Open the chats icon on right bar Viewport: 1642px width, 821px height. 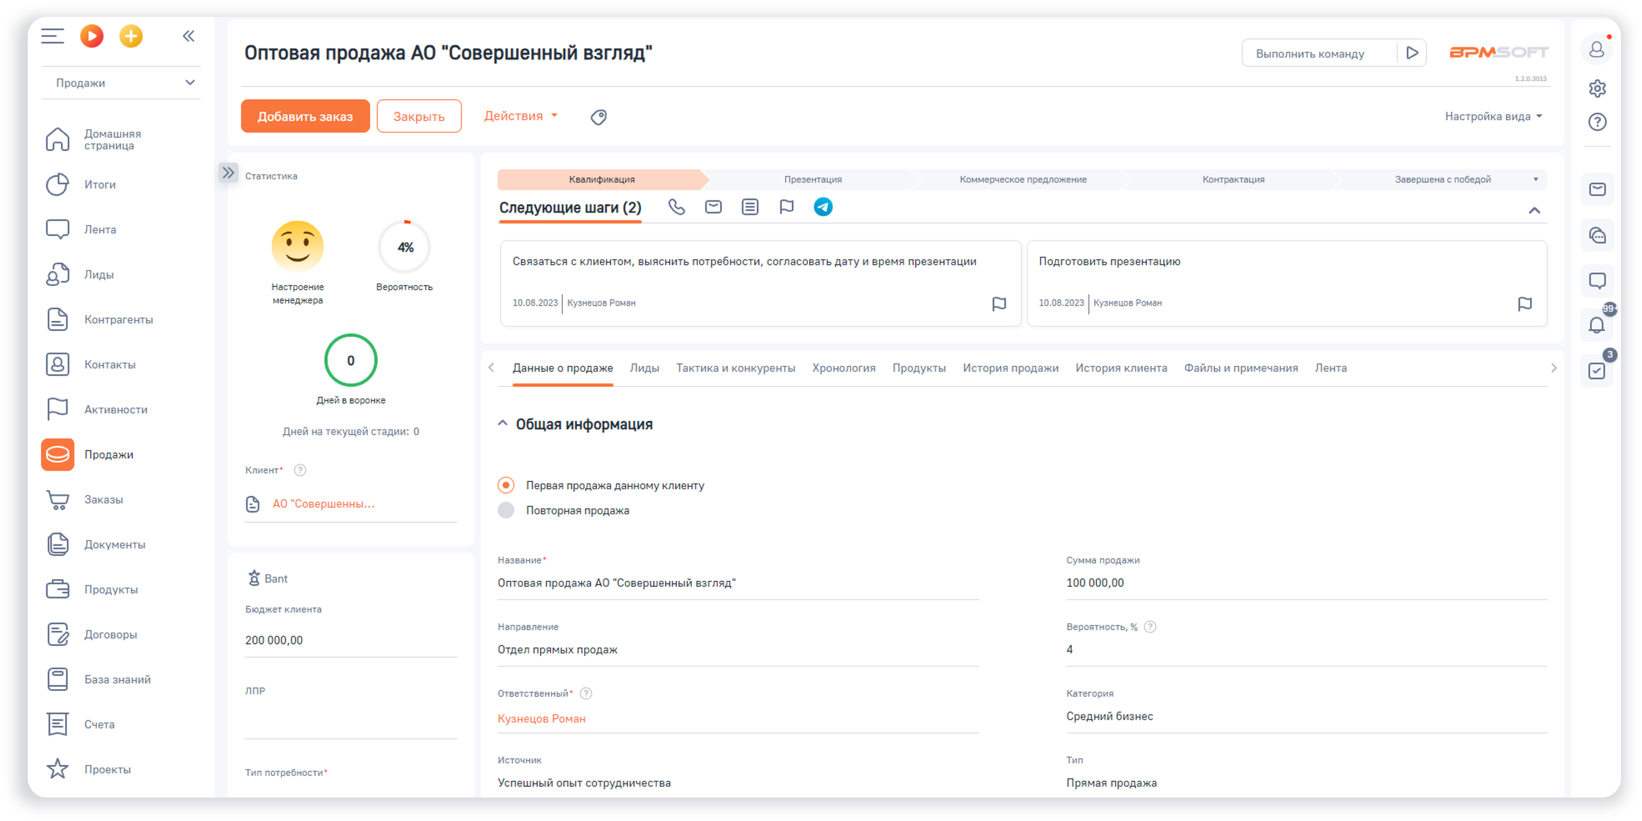pos(1597,235)
